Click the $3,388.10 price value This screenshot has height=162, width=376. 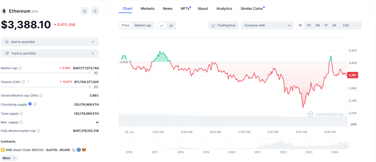click(x=26, y=25)
